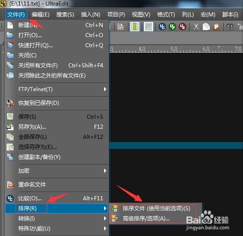Choose 创建副本/备份(Y) menu entry
This screenshot has width=243, height=236.
[57, 157]
